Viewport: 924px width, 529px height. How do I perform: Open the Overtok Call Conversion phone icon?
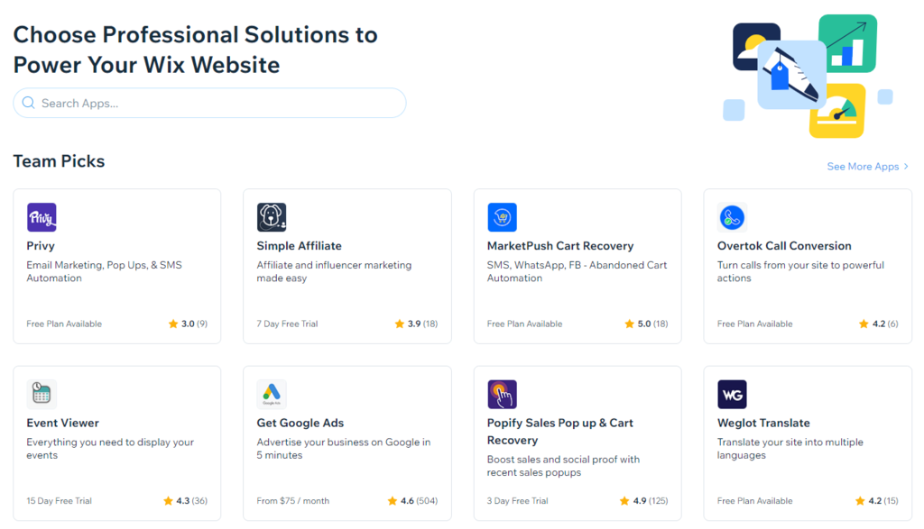tap(732, 216)
